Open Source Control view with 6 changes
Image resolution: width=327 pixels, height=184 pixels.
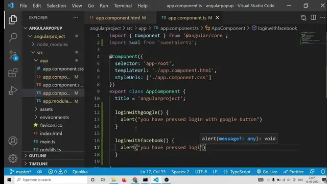[13, 56]
